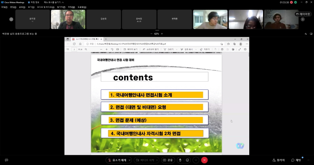Click the gesture recognition hand icon
This screenshot has width=314, height=165.
click(180, 160)
